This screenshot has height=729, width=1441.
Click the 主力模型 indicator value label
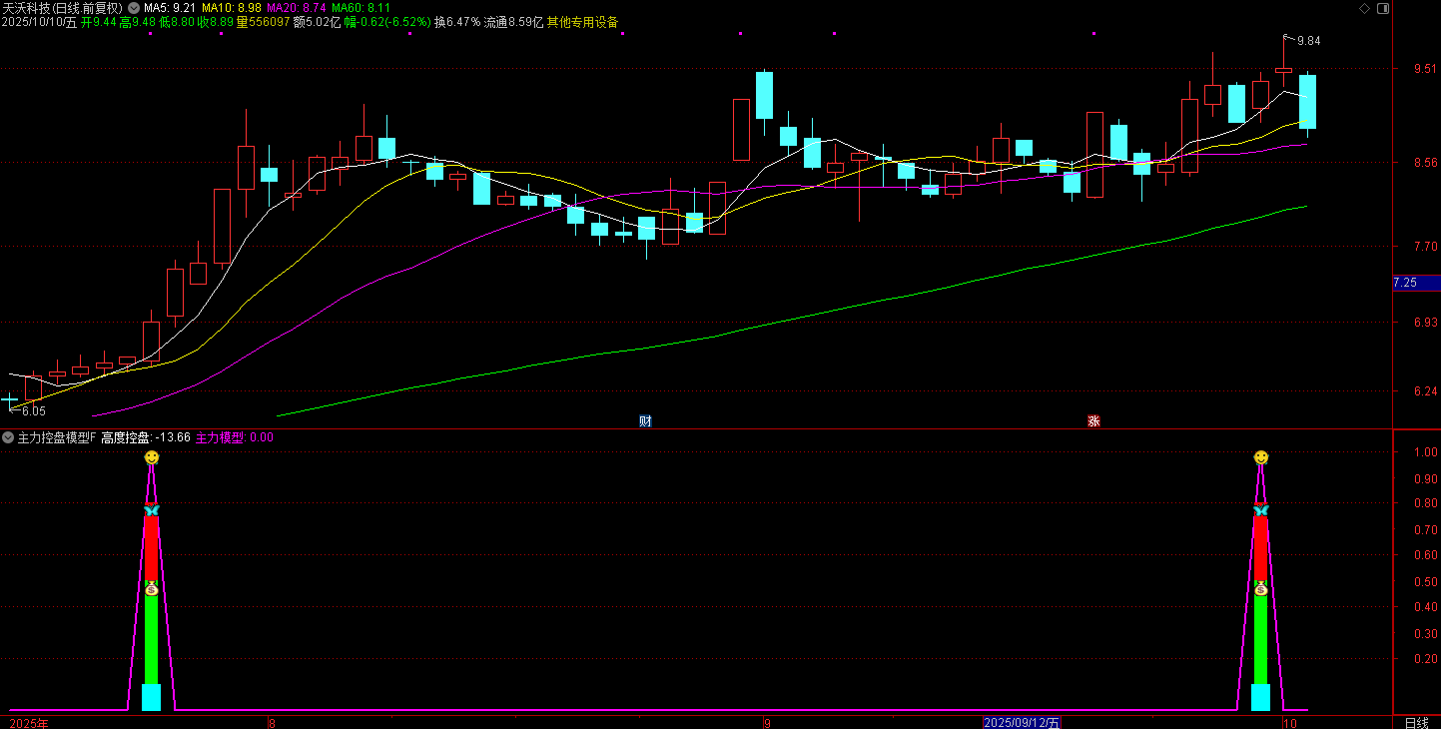click(x=234, y=437)
